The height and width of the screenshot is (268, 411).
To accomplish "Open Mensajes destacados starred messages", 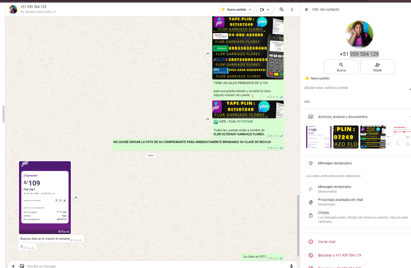I will point(335,163).
